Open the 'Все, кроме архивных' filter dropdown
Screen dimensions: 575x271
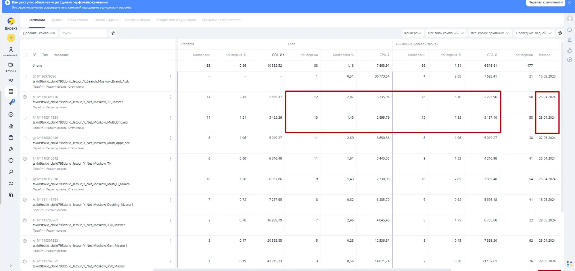coord(490,33)
